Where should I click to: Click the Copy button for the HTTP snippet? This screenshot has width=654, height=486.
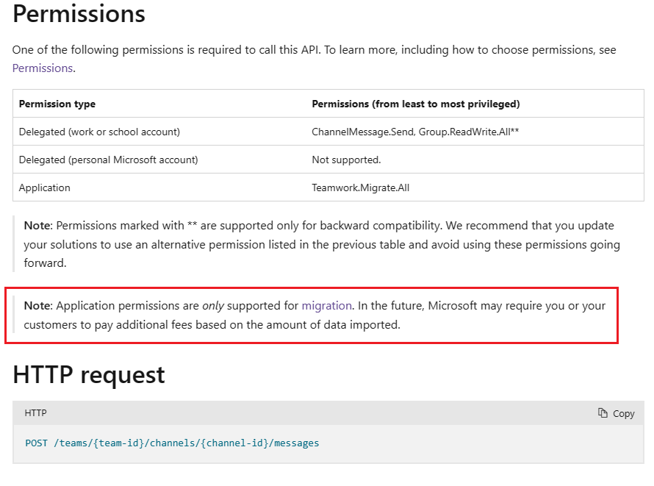pos(616,413)
